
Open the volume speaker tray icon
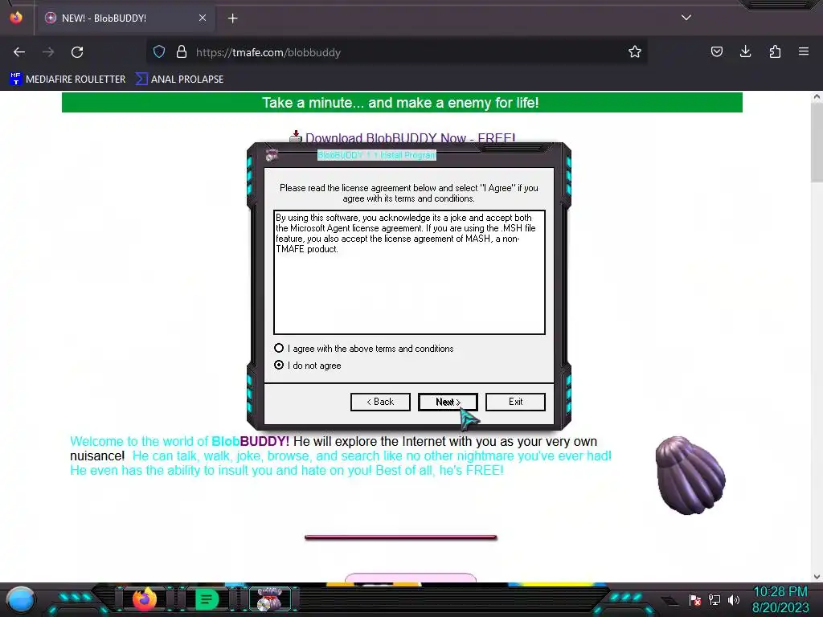pyautogui.click(x=734, y=599)
